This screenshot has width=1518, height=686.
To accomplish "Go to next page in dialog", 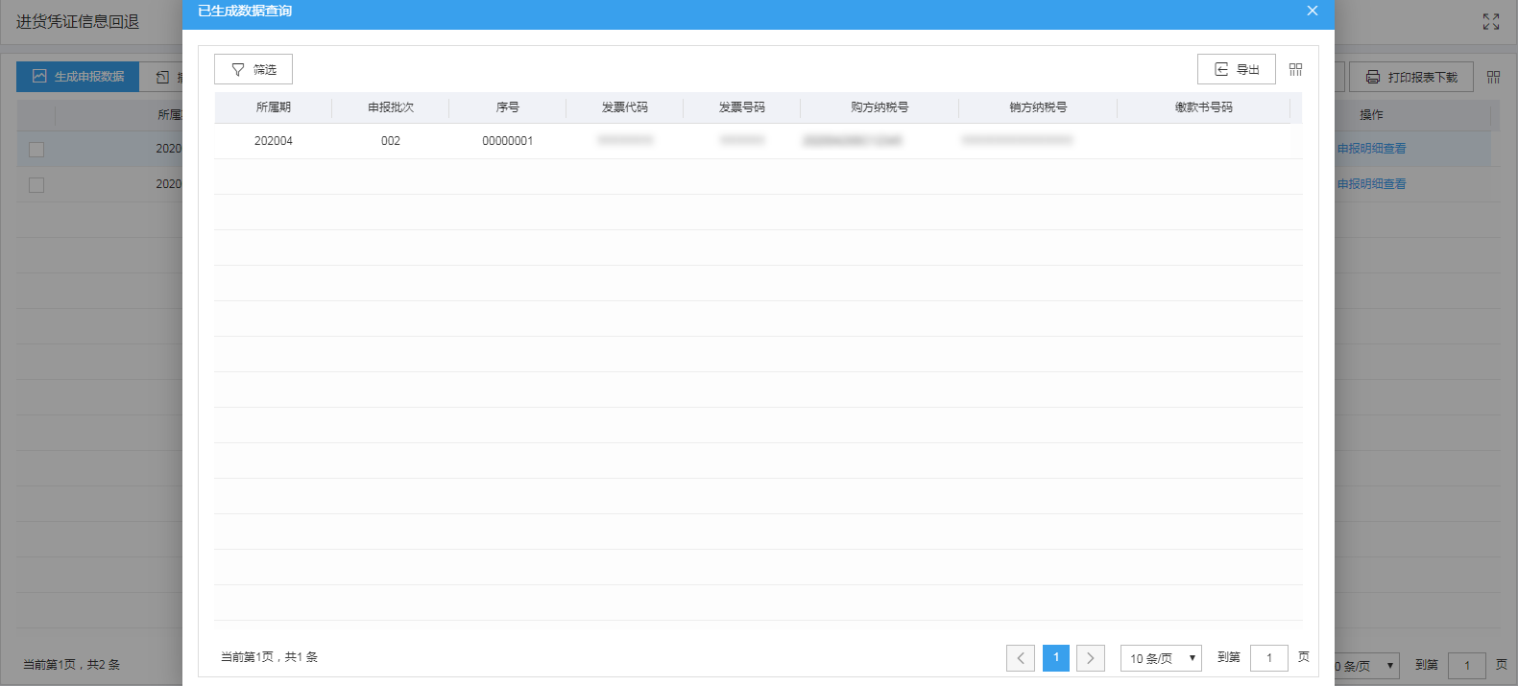I will coord(1091,658).
